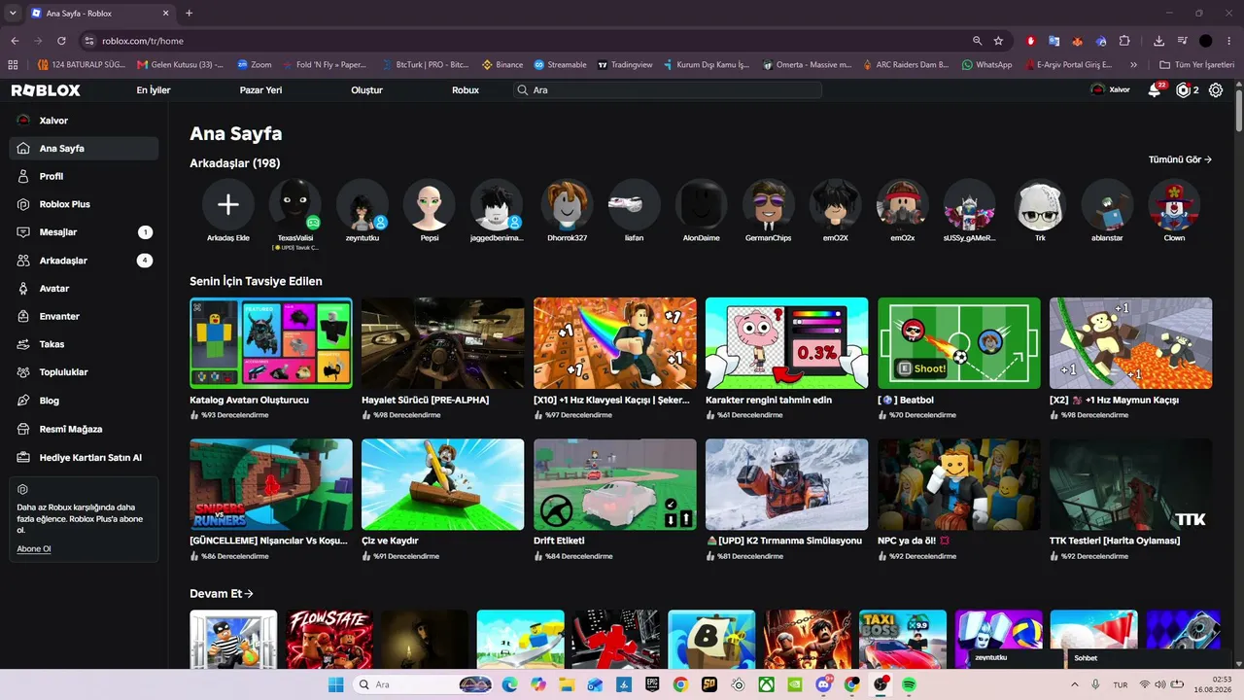Open the En İyiler nav tab
The image size is (1244, 700).
[154, 90]
